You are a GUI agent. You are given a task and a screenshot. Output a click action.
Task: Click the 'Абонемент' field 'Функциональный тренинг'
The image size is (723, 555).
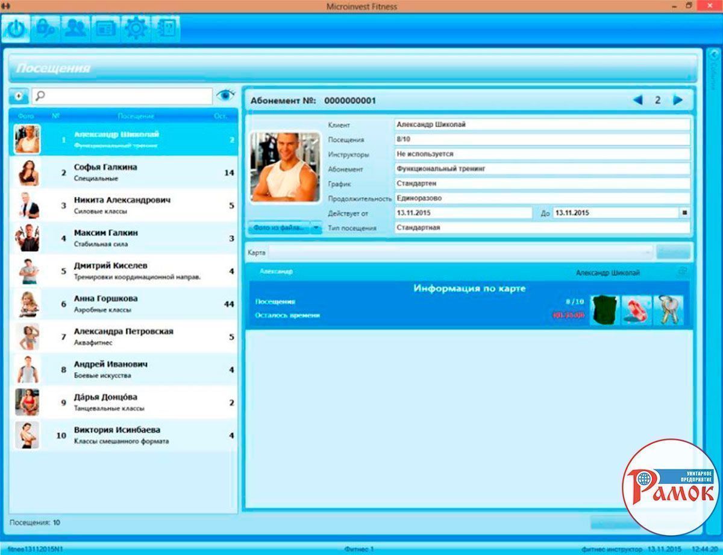point(542,169)
